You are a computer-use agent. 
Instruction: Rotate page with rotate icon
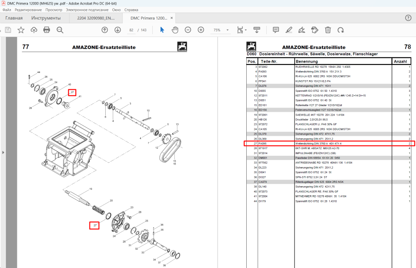341,30
